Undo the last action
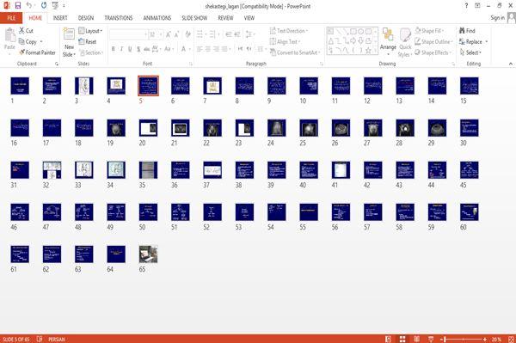Image resolution: width=516 pixels, height=343 pixels. 29,6
